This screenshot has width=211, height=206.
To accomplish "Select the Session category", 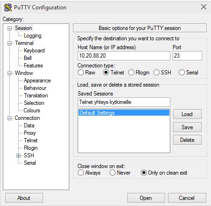I will (23, 28).
